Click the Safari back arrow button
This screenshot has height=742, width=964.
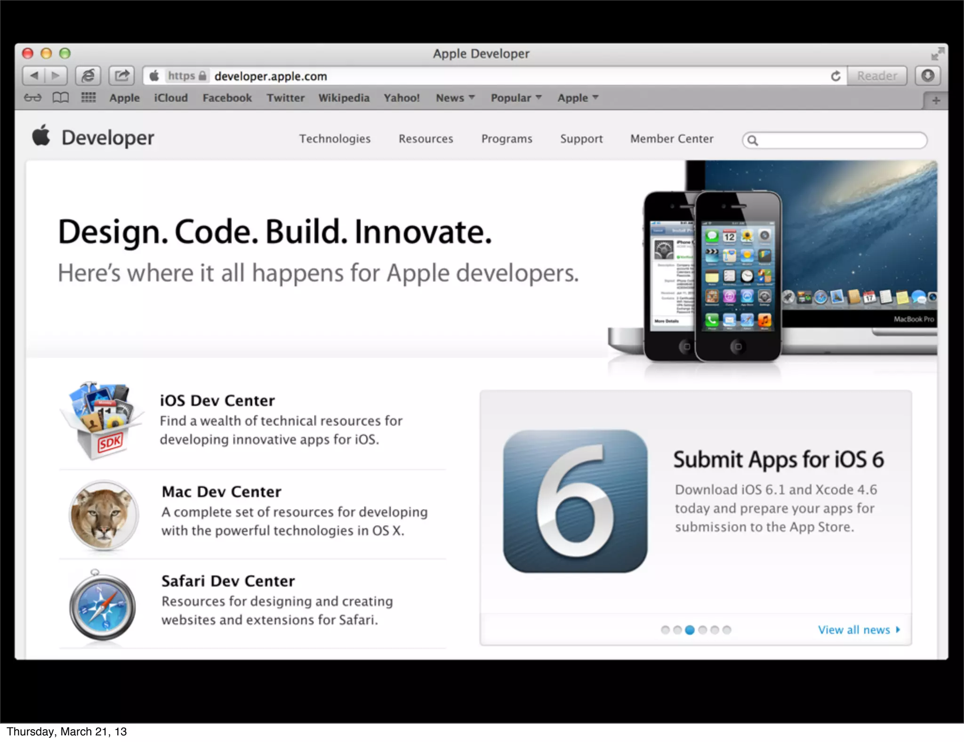tap(34, 76)
